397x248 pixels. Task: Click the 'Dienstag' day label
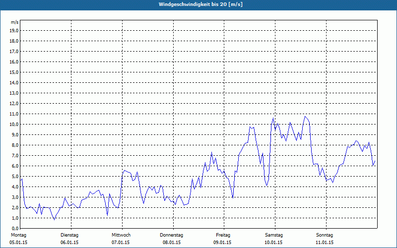pos(69,235)
